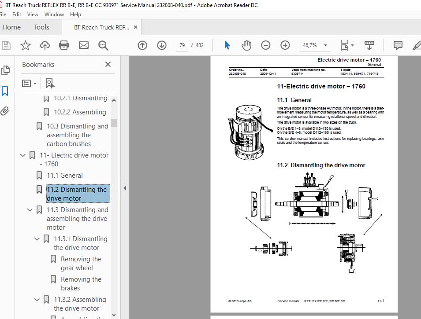
Task: Send file by email envelope icon
Action: [x=83, y=45]
